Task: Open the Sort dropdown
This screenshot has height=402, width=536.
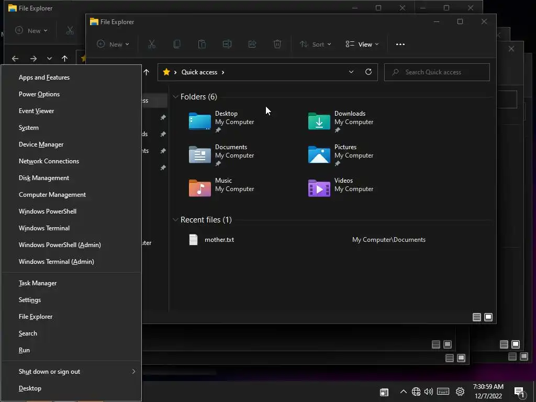Action: point(315,44)
